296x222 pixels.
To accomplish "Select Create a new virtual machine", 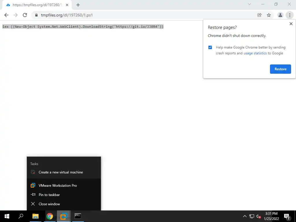I will (x=64, y=172).
